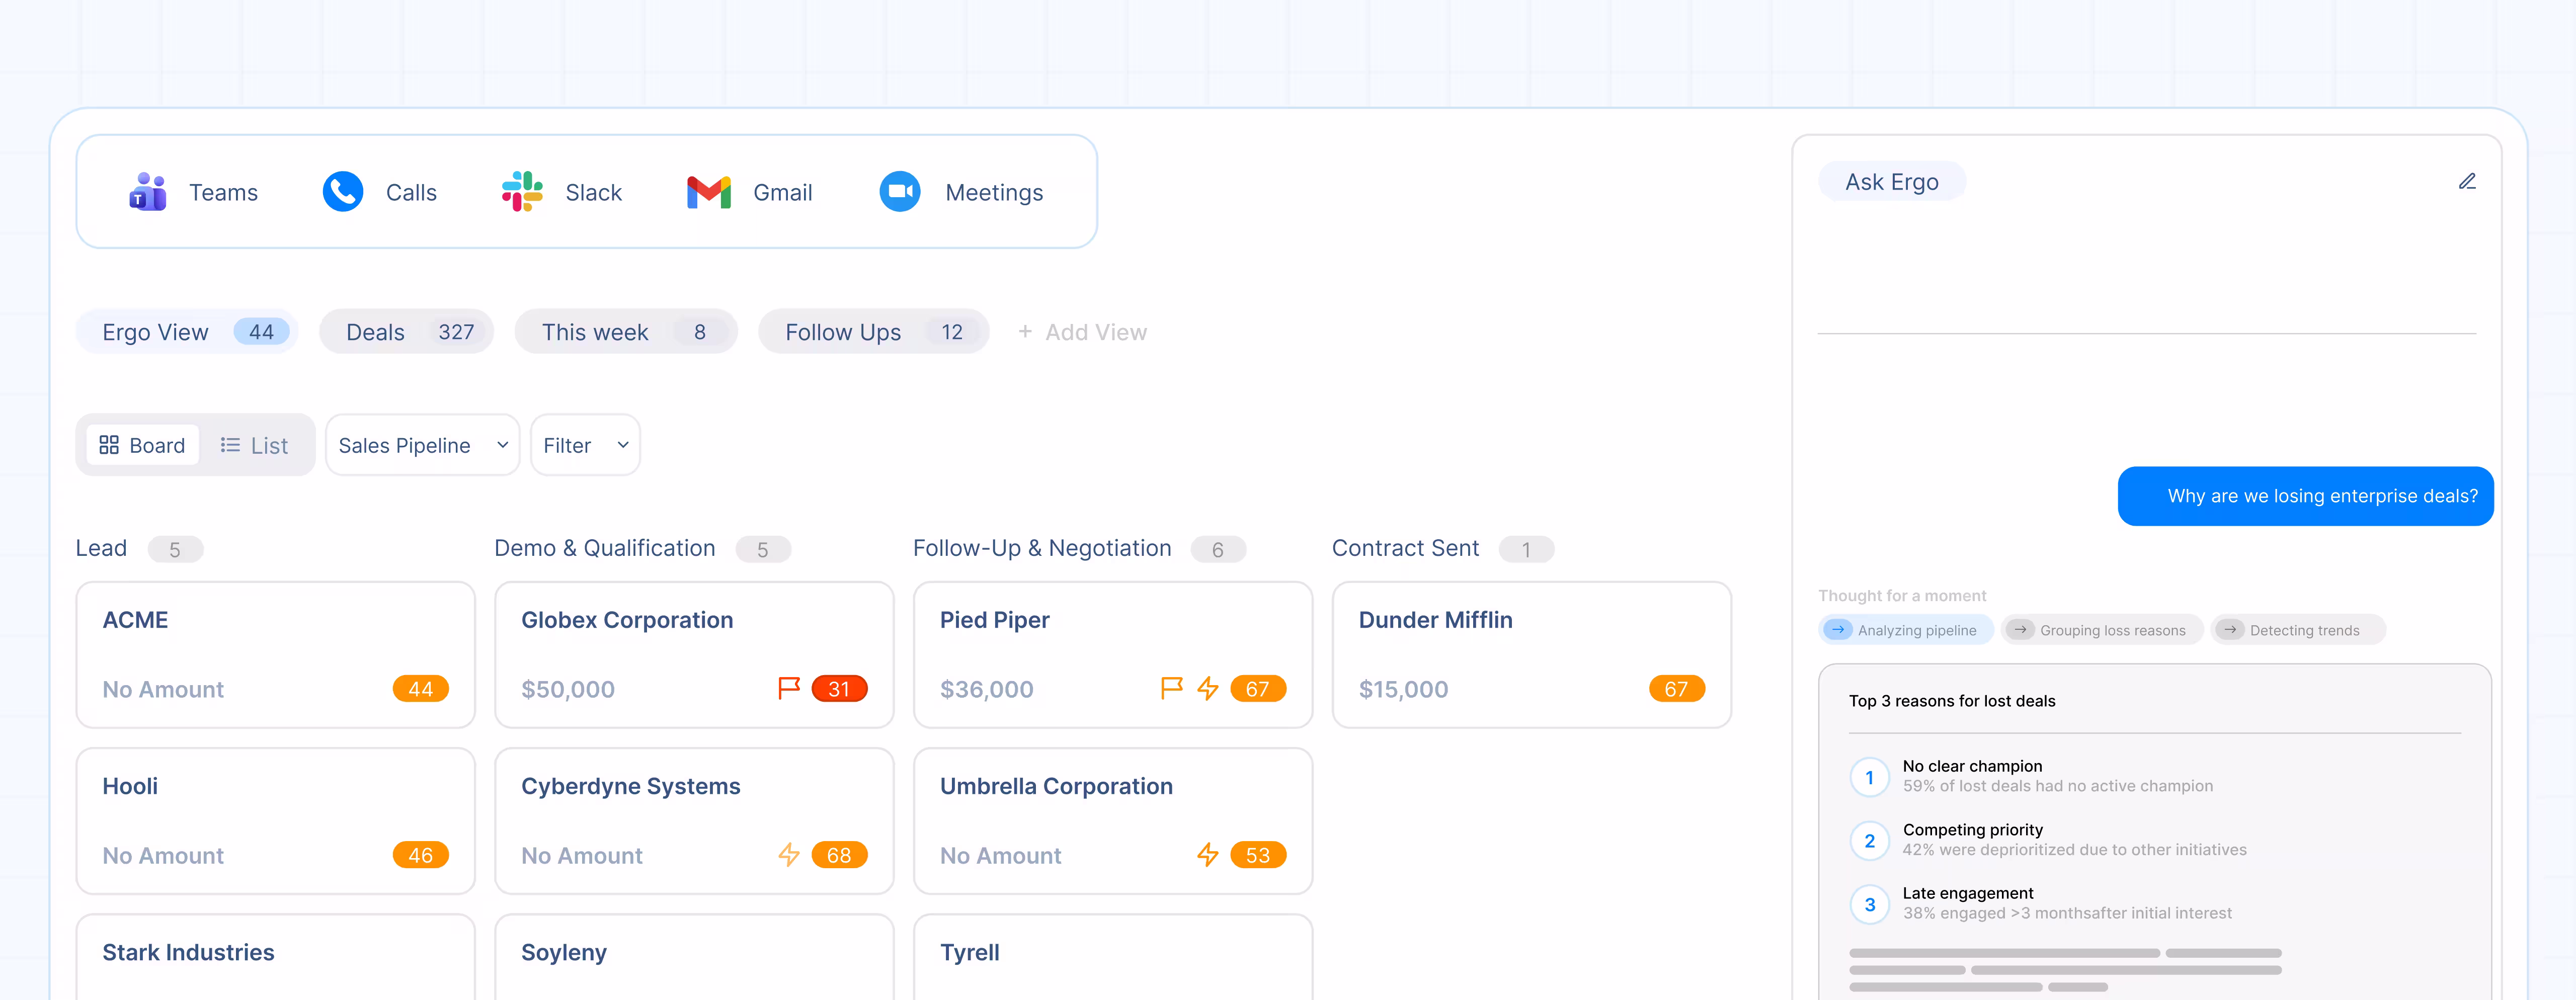Open the Sales Pipeline dropdown

423,445
